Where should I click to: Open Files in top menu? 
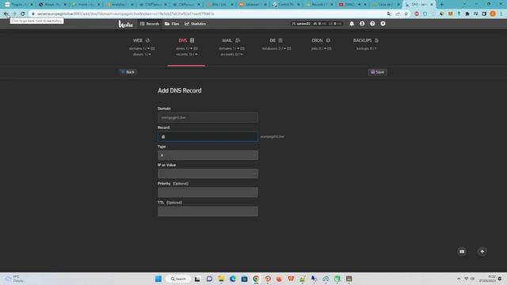point(172,24)
